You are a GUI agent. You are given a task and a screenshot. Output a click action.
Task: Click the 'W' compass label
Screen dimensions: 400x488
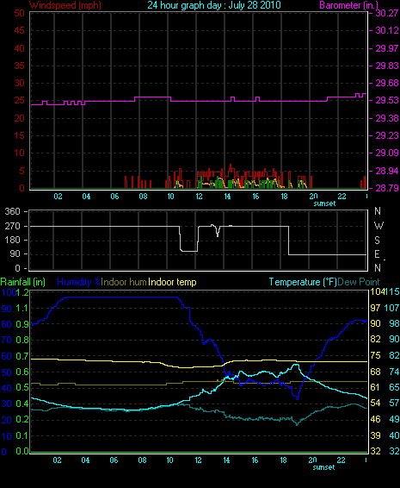point(378,226)
